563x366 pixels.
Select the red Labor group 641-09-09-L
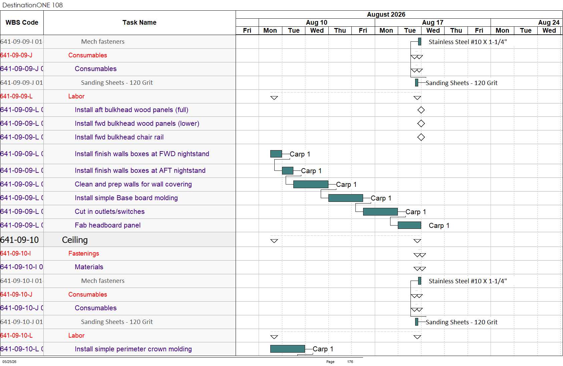118,96
